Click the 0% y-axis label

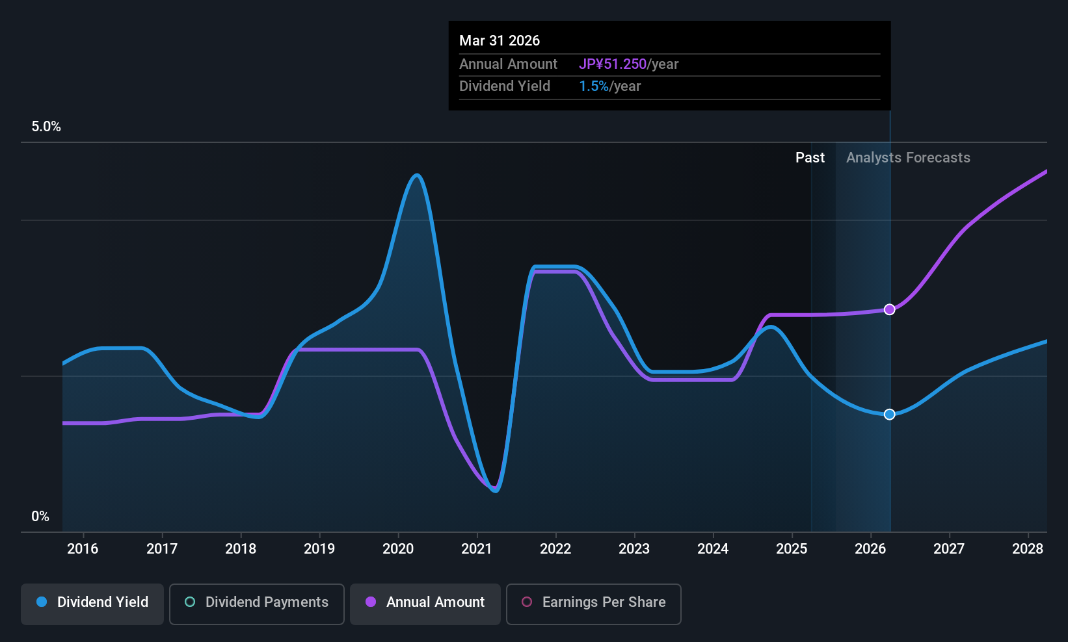click(40, 517)
